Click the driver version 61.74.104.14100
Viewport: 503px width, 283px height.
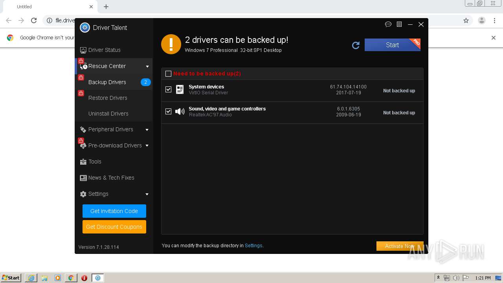click(348, 87)
